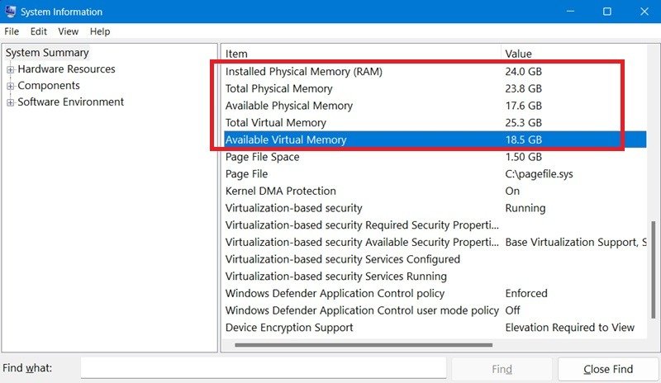Click the Elevation Required to View value
The height and width of the screenshot is (383, 661).
coord(569,328)
